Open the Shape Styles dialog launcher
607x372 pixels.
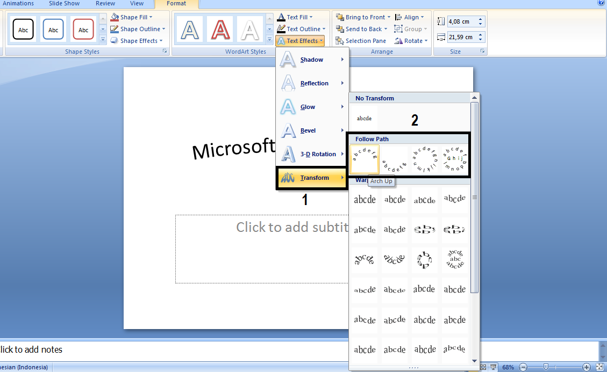tap(165, 51)
